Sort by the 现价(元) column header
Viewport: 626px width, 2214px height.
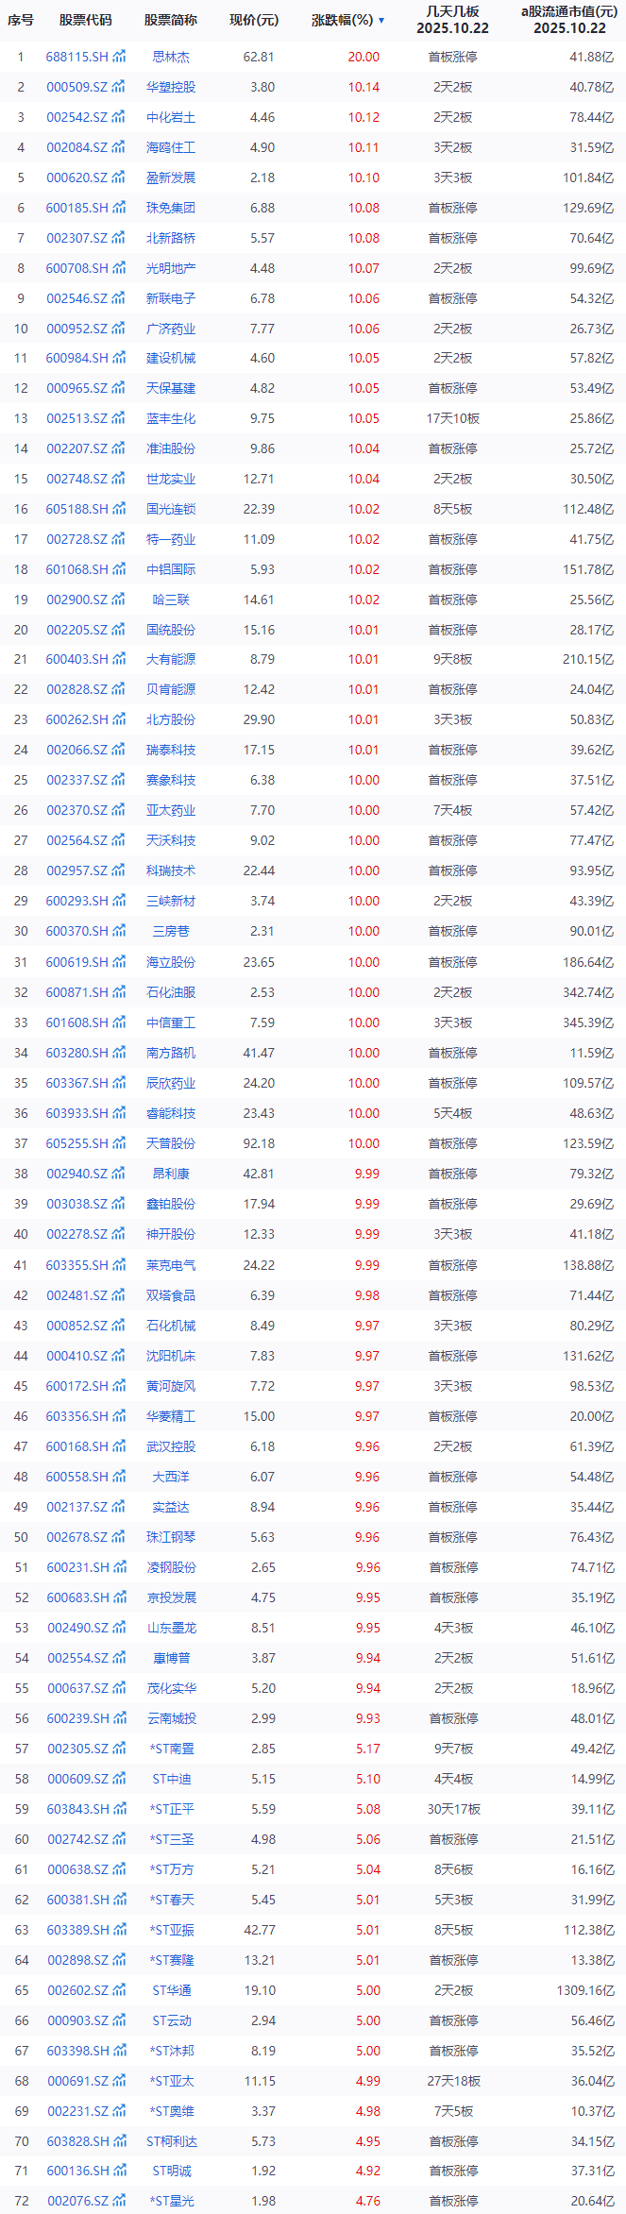click(x=254, y=20)
